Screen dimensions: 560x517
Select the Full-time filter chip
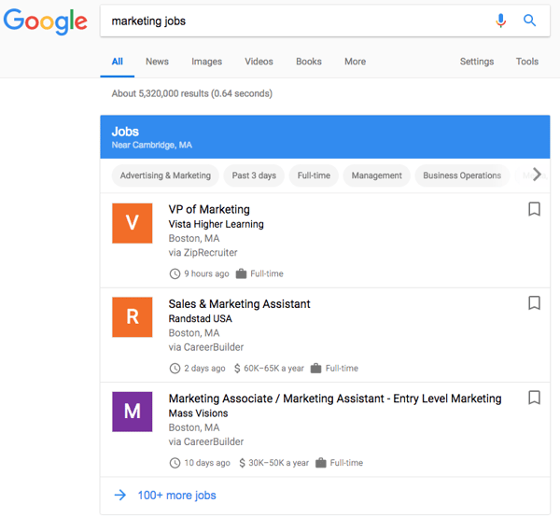coord(314,175)
